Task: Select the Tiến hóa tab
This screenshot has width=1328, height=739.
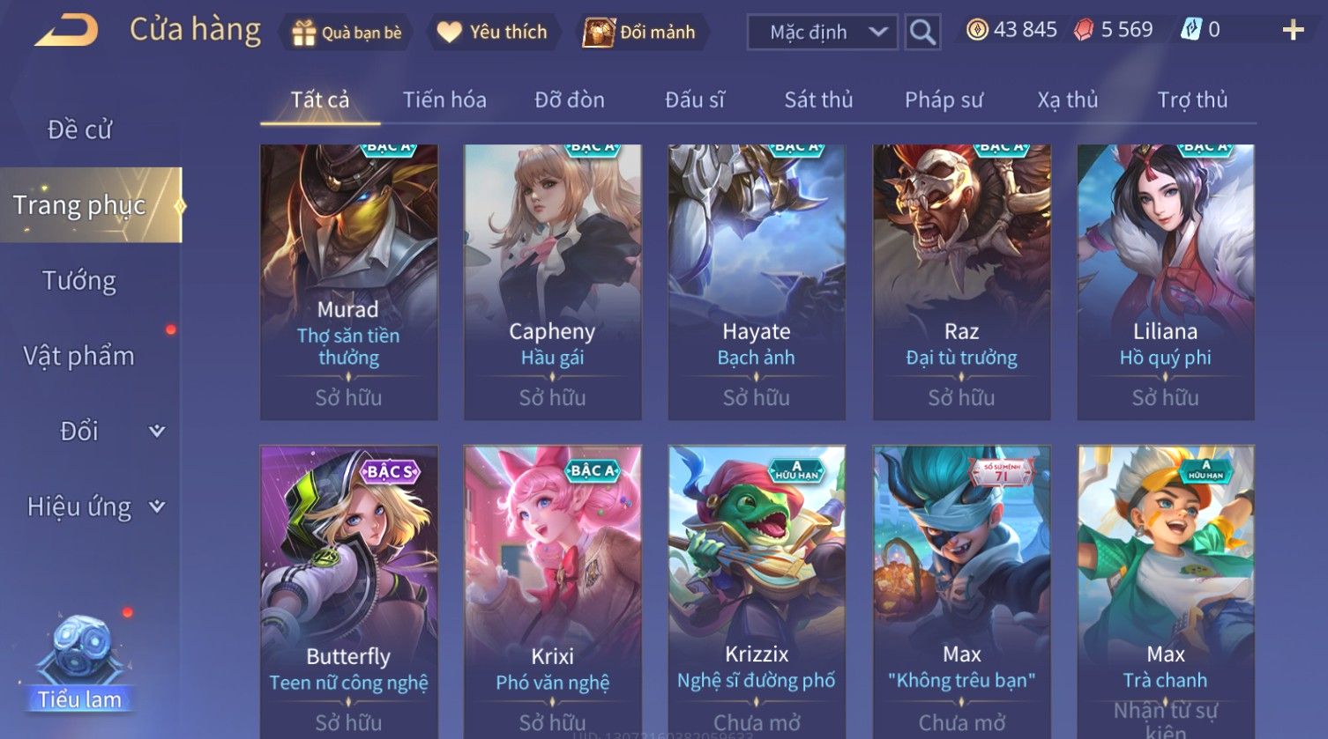Action: (444, 100)
